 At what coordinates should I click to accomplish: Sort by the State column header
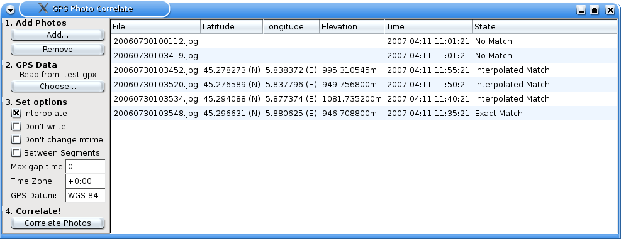(x=545, y=27)
